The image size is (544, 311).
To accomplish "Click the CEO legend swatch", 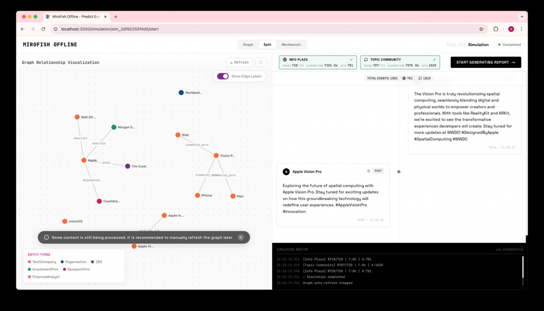I will (92, 262).
